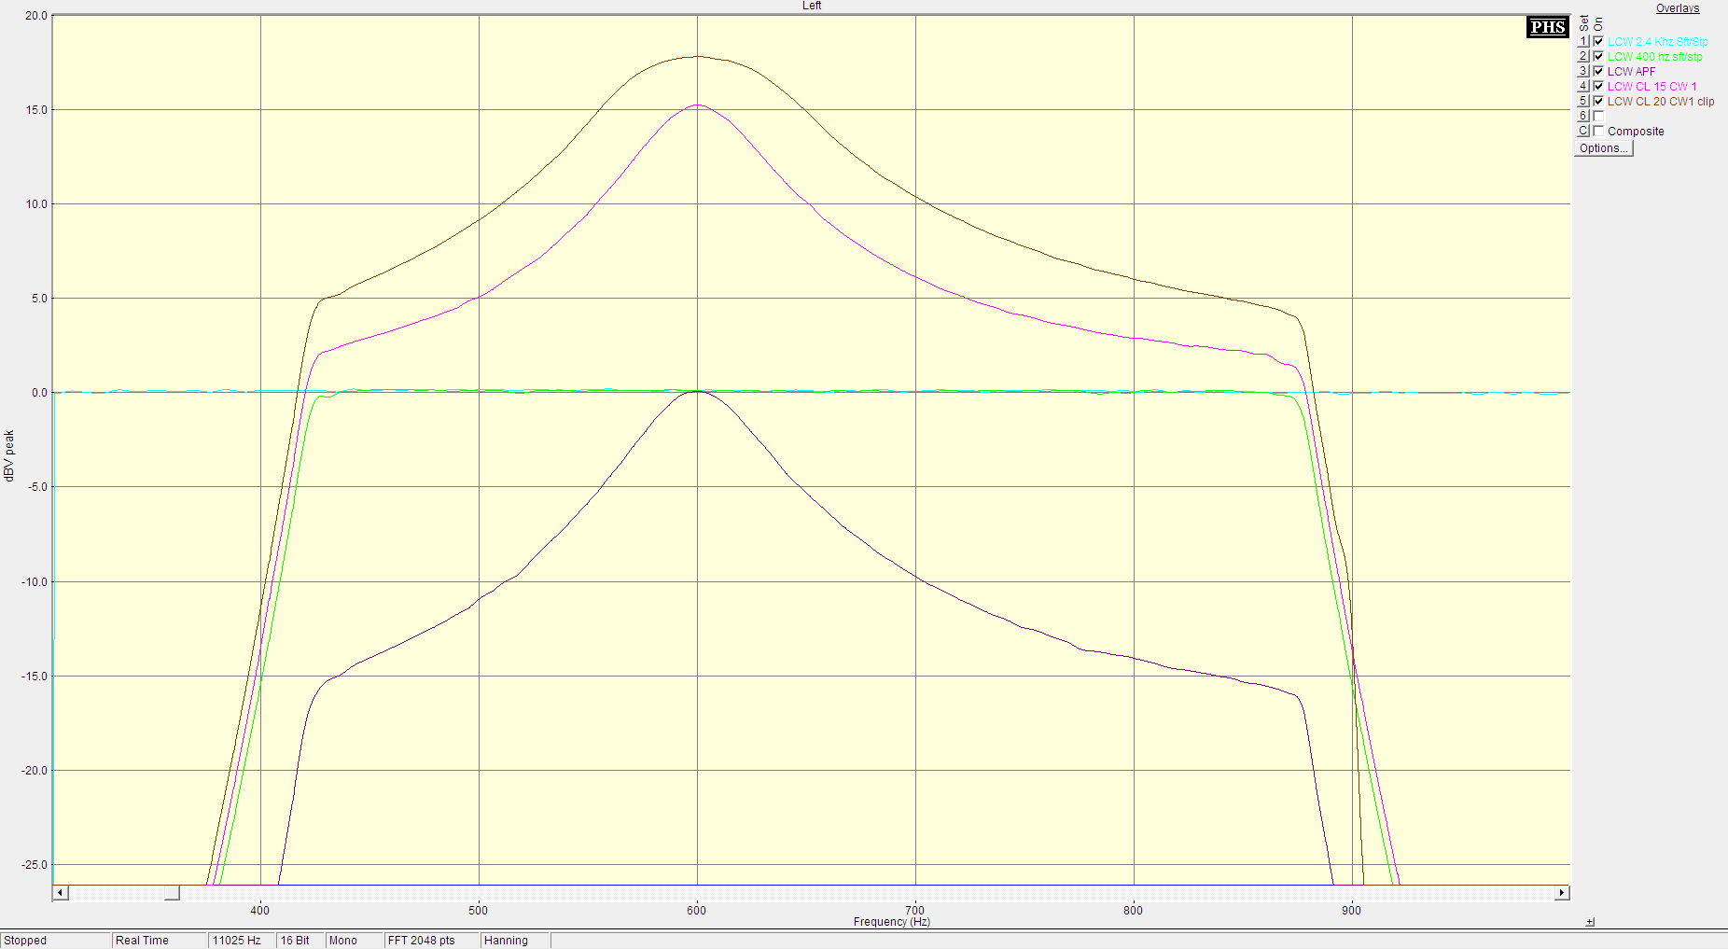The image size is (1728, 949).
Task: Turn on the empty overlay 6 checkbox
Action: [1598, 117]
